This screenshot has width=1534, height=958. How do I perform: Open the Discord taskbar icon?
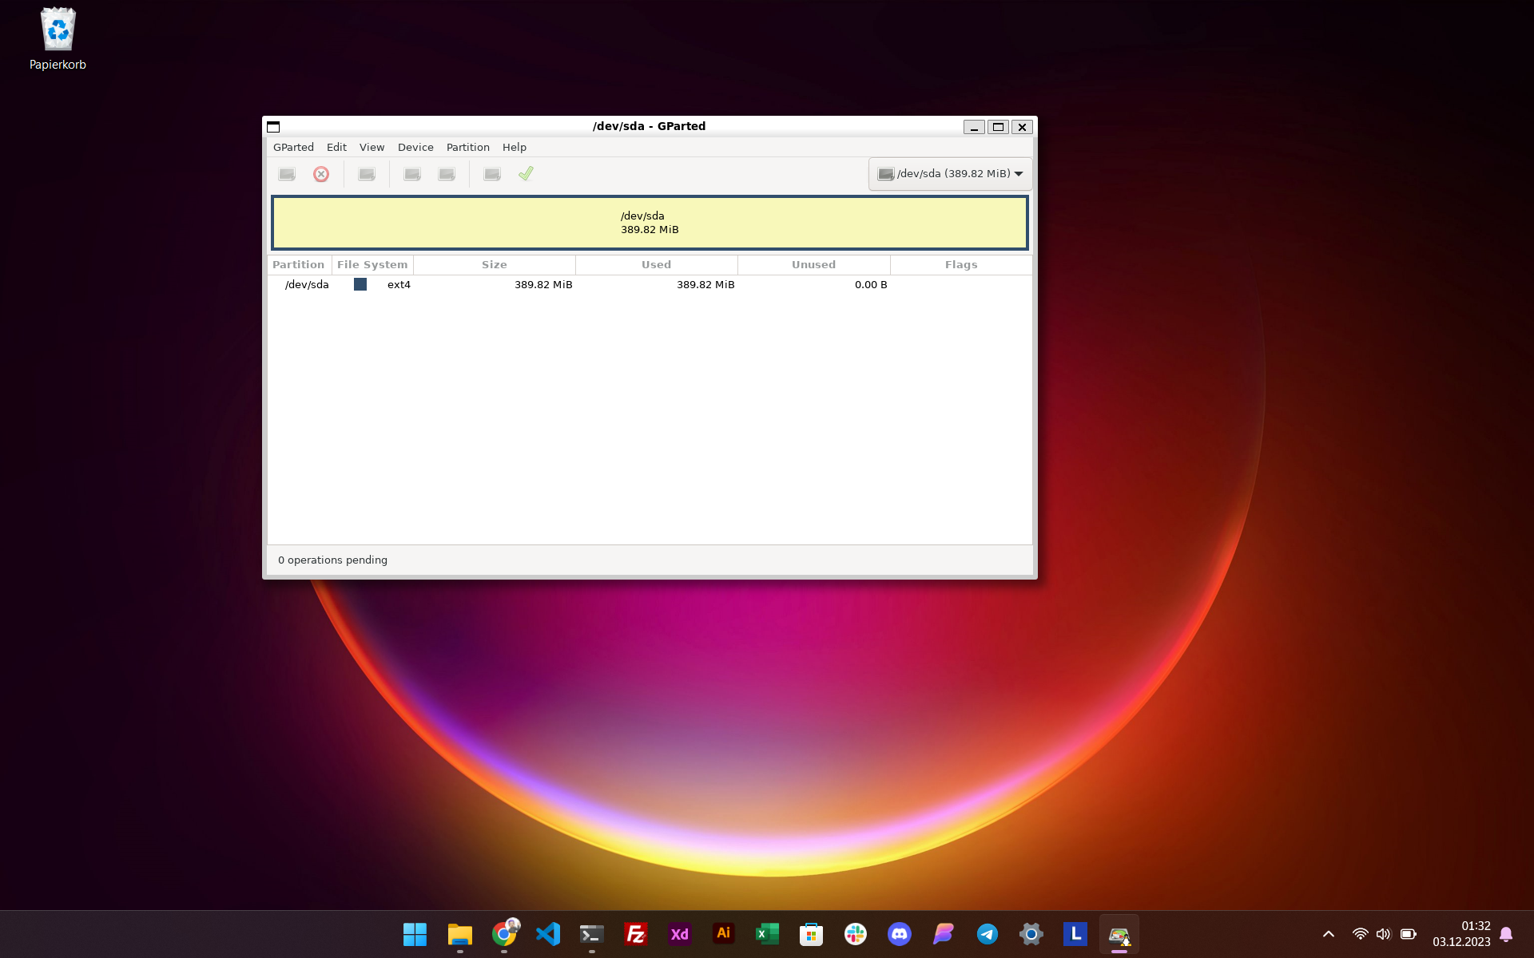click(x=900, y=934)
